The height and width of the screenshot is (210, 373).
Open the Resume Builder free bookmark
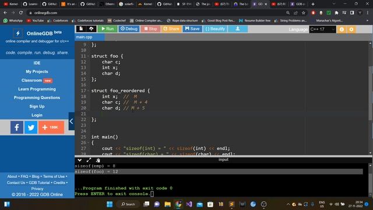(x=255, y=21)
